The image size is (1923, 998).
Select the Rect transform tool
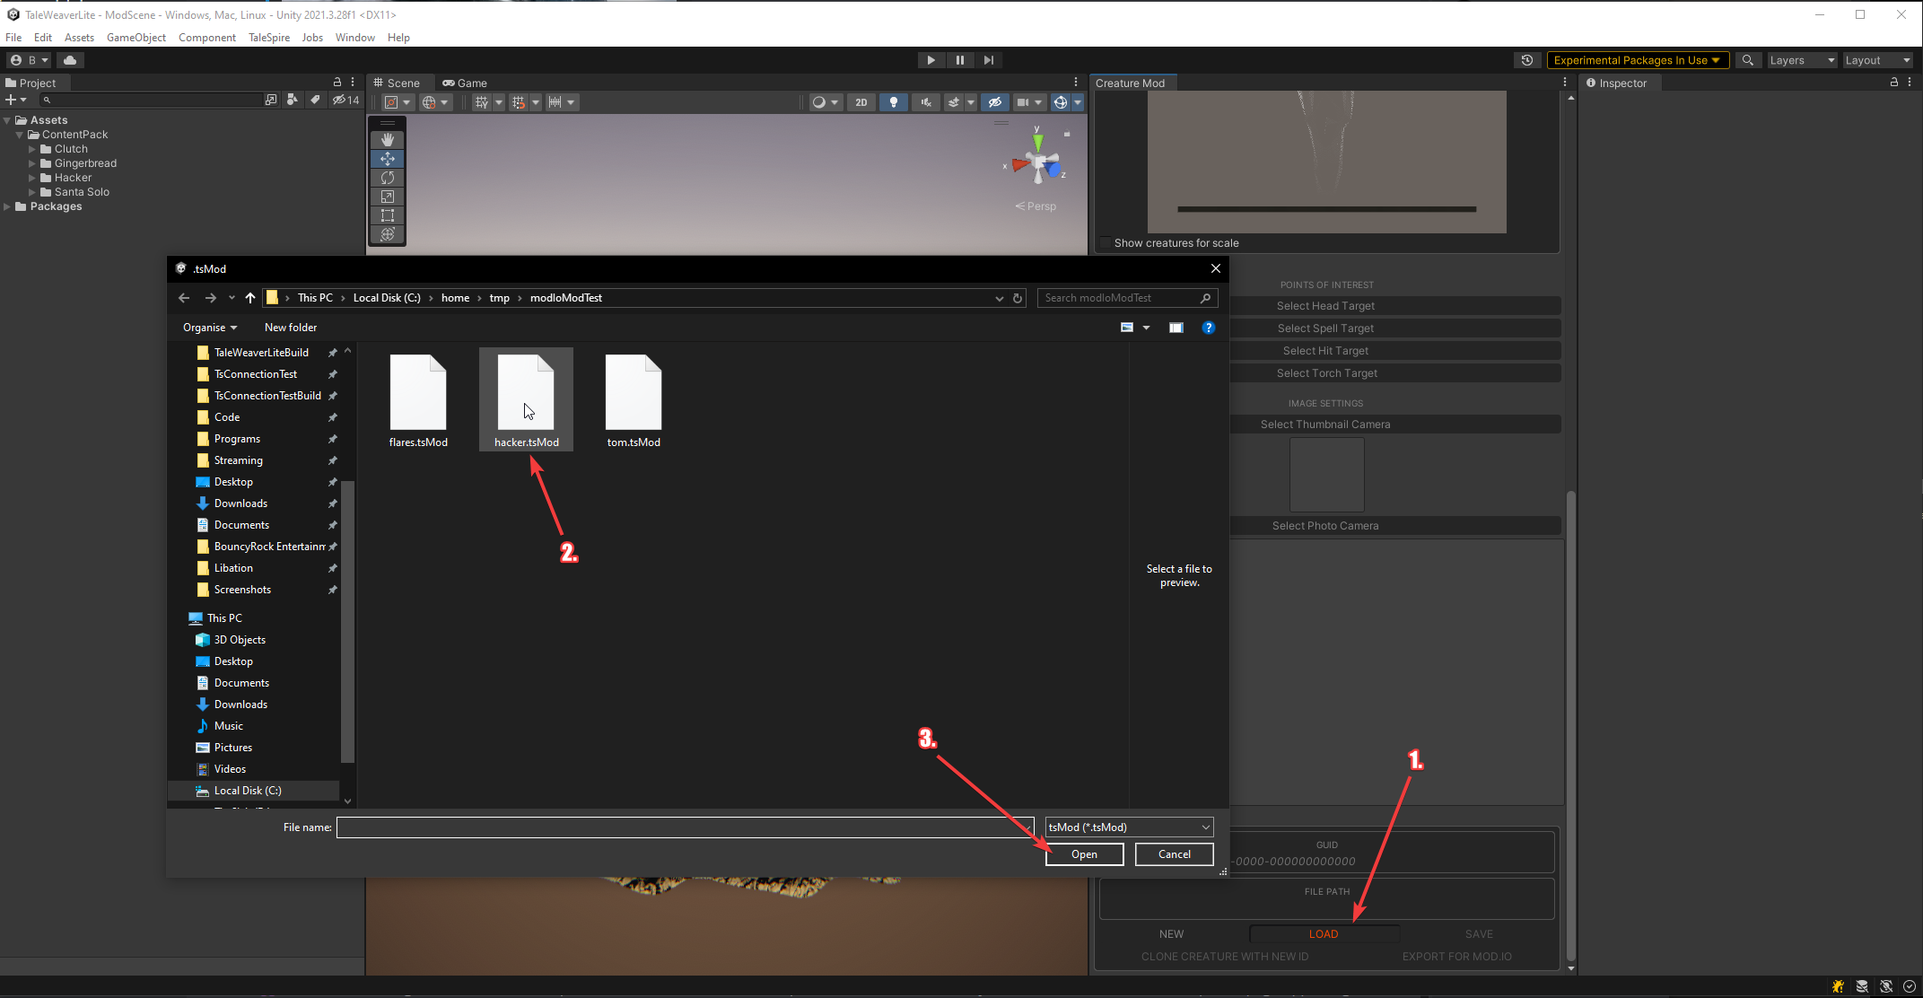(x=388, y=215)
